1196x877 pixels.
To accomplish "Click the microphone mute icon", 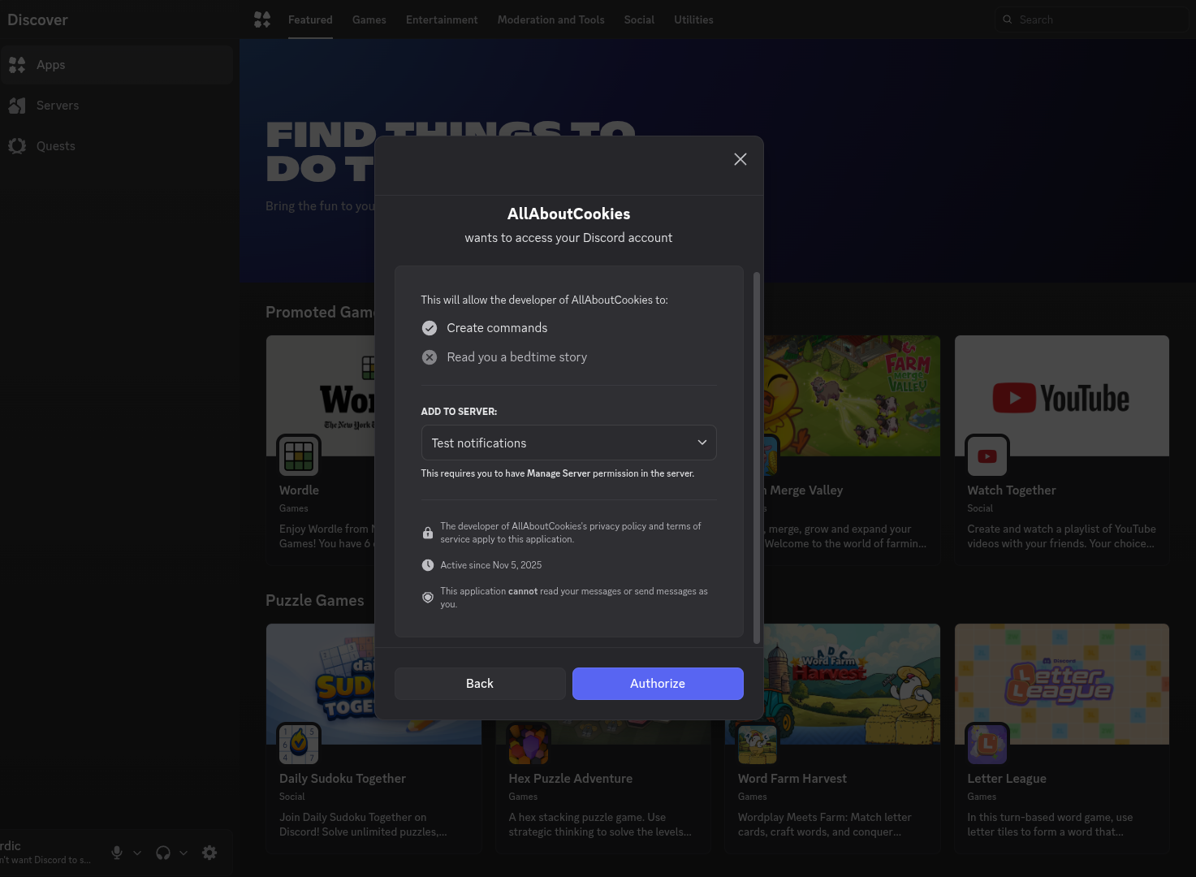I will point(117,853).
